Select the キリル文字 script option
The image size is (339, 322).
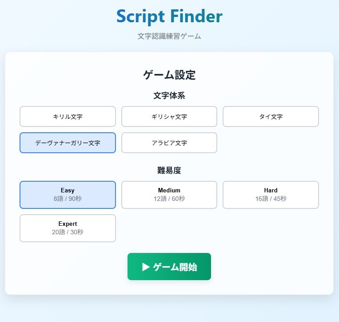click(x=68, y=117)
